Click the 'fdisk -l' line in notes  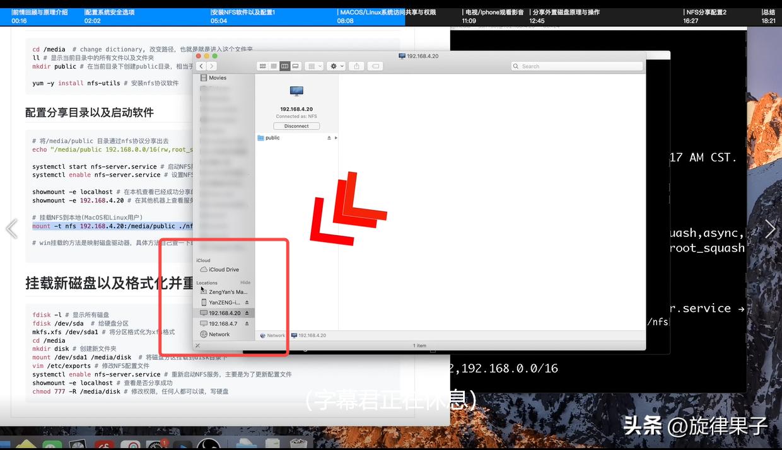[71, 314]
